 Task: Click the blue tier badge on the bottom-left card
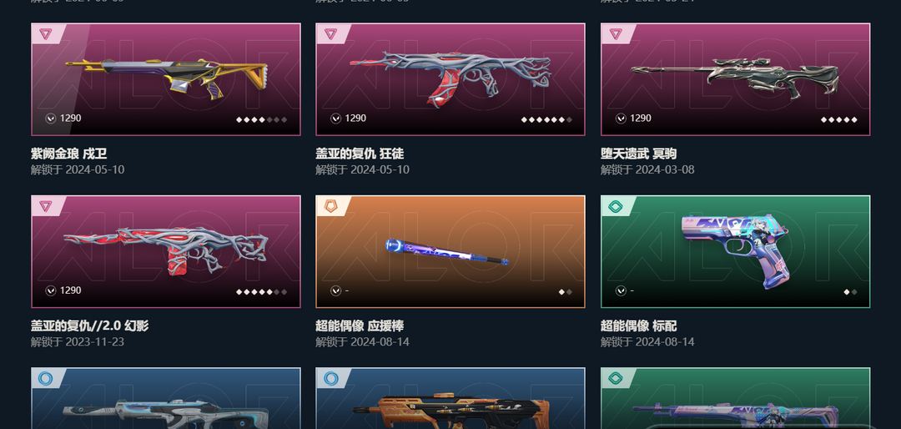point(45,378)
